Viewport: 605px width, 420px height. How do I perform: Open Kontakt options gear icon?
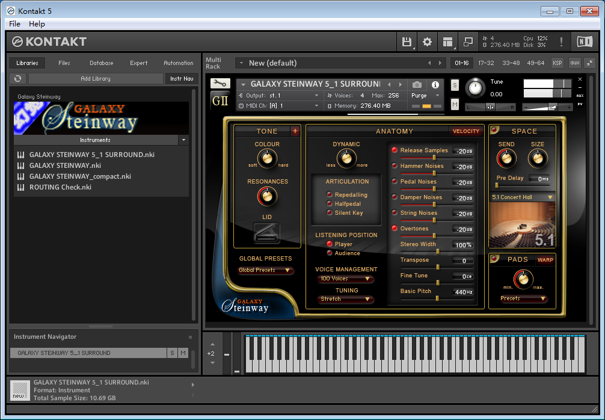click(427, 42)
